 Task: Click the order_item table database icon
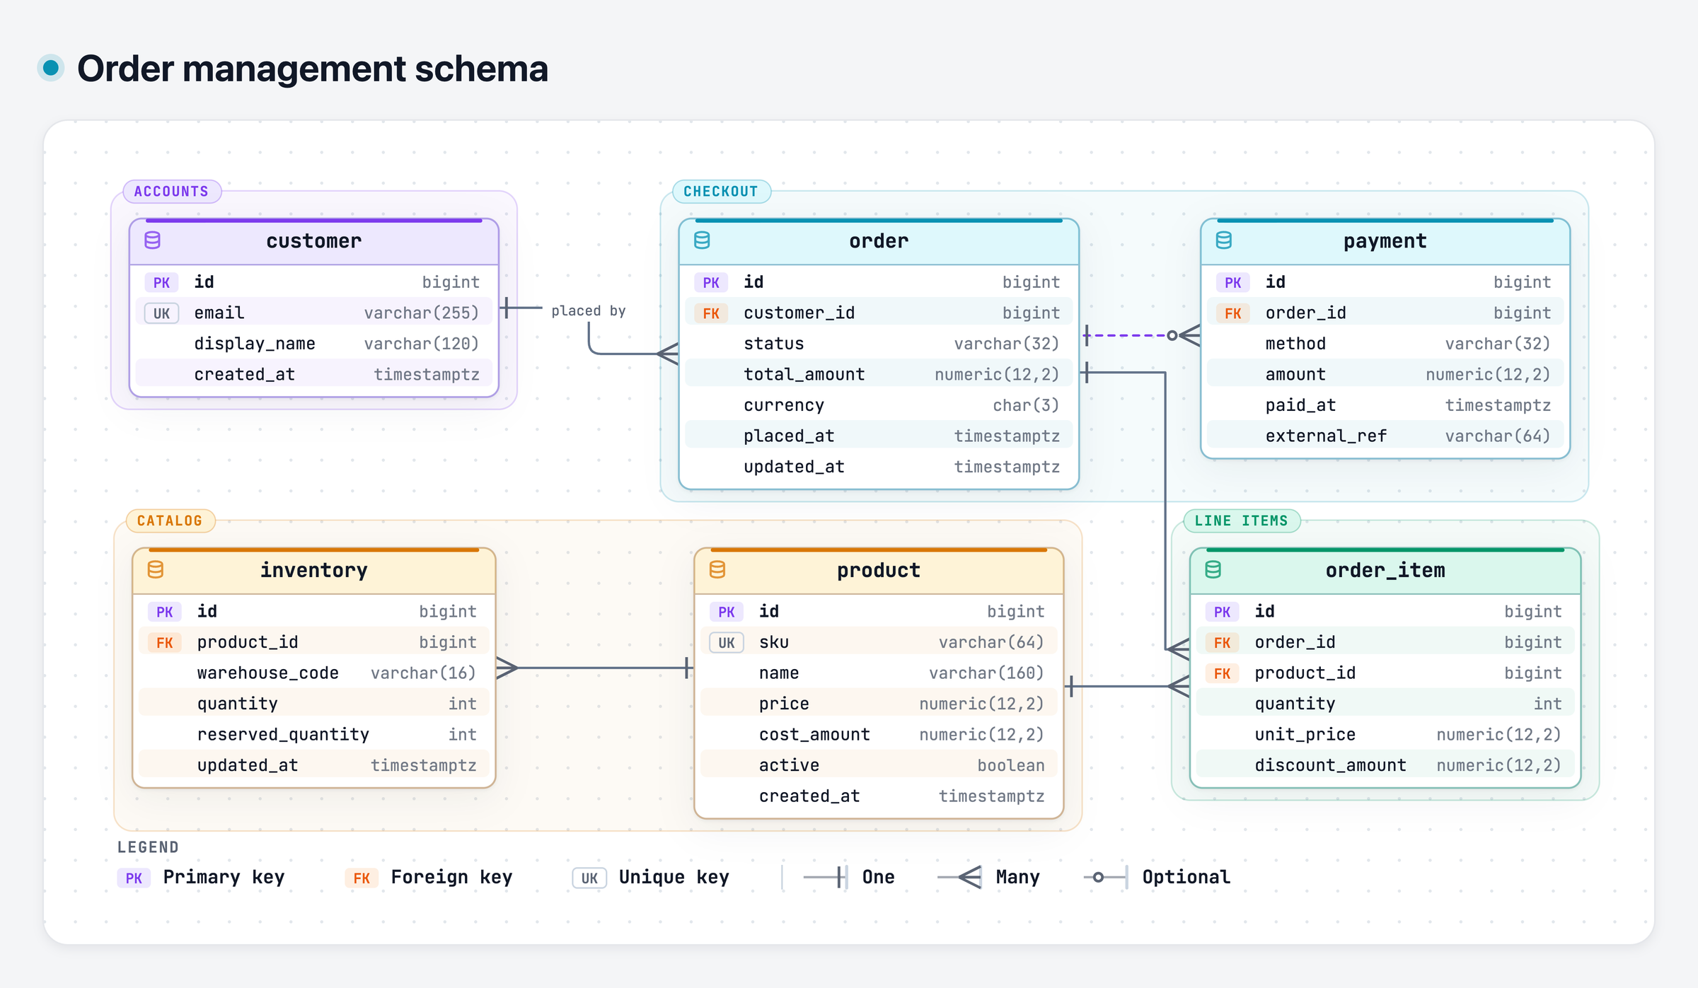[x=1213, y=569]
